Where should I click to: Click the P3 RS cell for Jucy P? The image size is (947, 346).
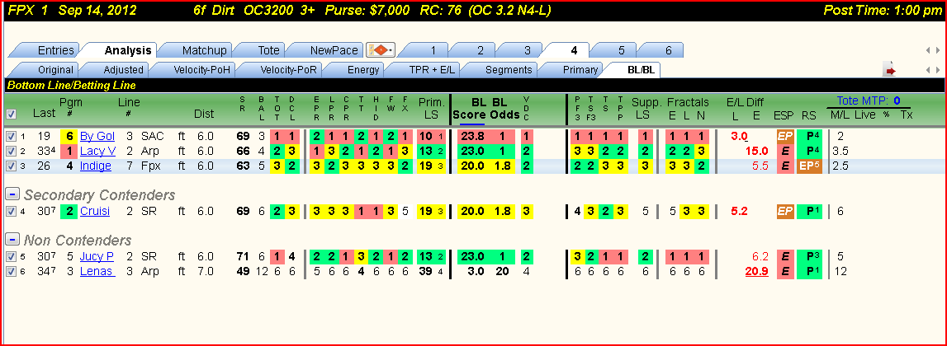[x=808, y=257]
